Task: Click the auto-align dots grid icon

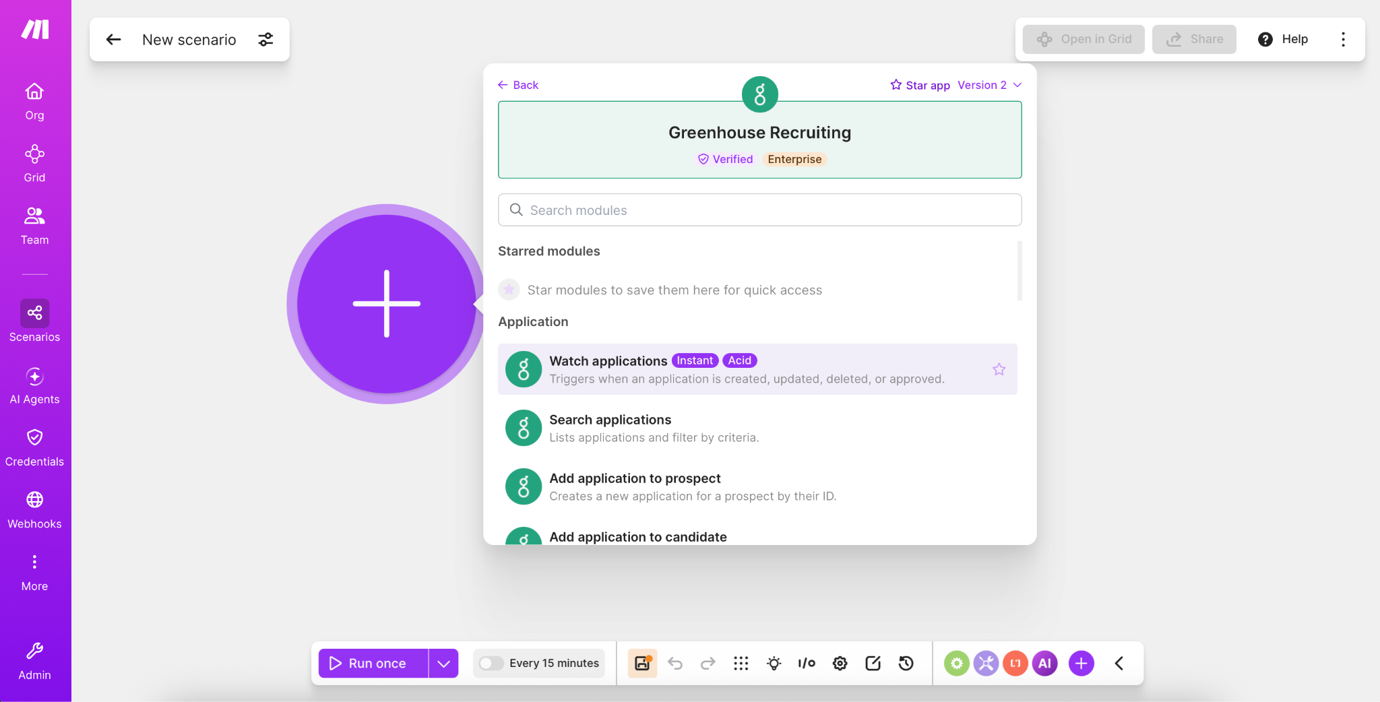Action: 741,664
